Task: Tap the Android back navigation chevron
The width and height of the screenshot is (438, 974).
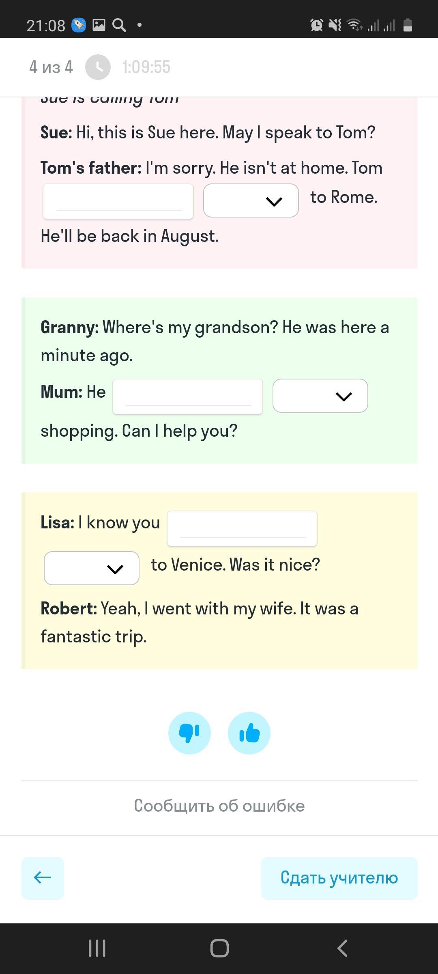Action: pos(342,948)
